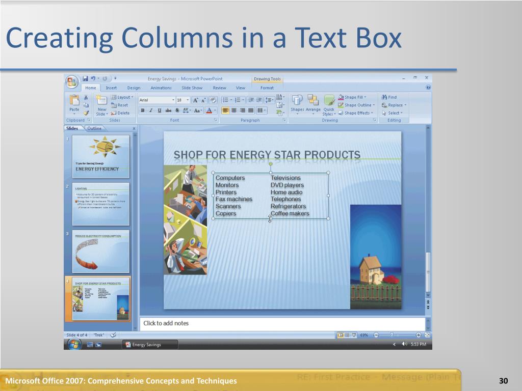The image size is (522, 391).
Task: Switch to Slide Sorter view
Action: (x=347, y=335)
